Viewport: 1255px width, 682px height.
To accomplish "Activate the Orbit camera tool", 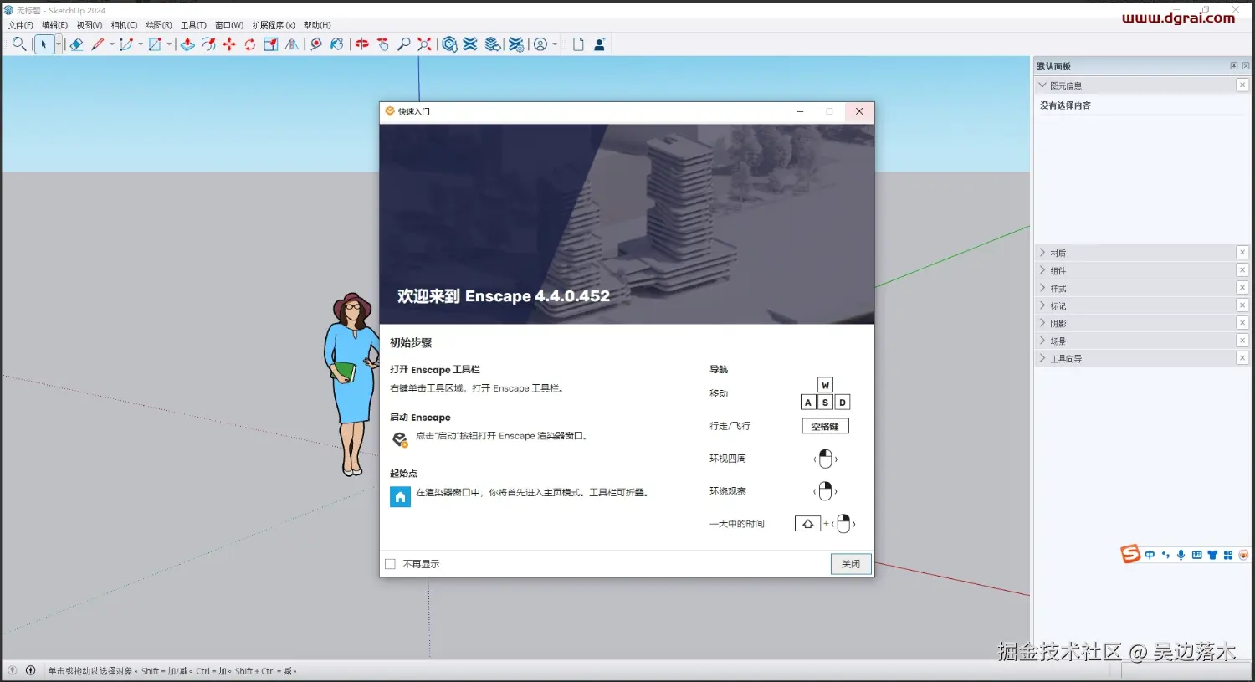I will coord(362,44).
